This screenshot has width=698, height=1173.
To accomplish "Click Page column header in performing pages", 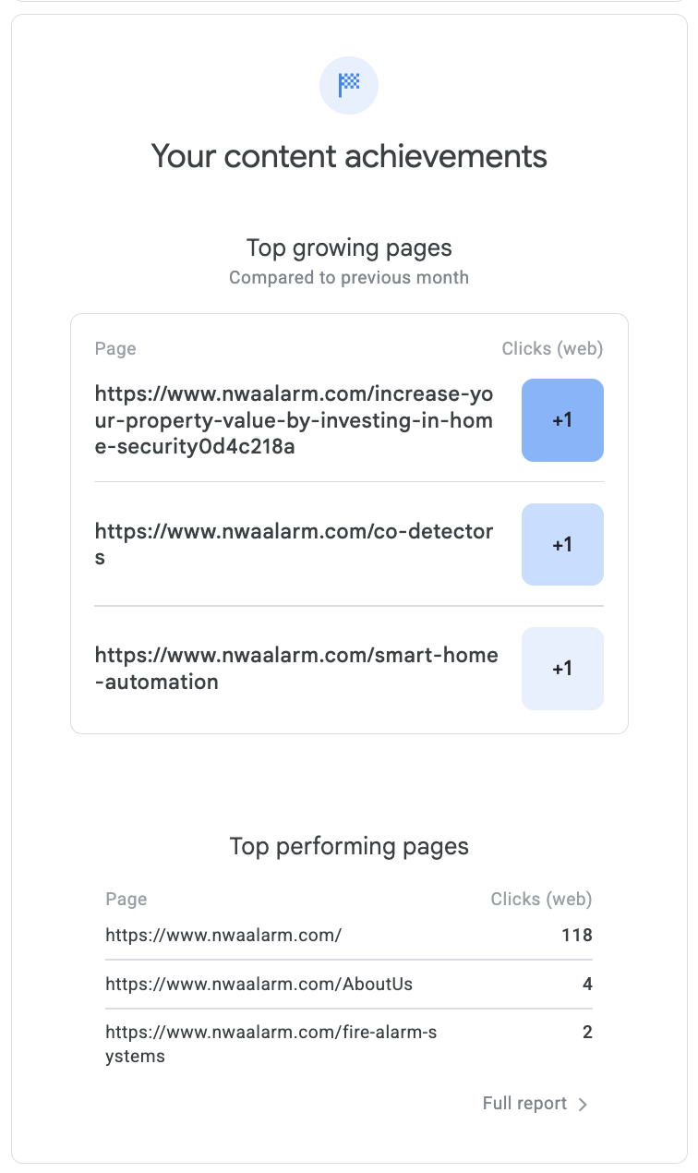I will pyautogui.click(x=126, y=899).
